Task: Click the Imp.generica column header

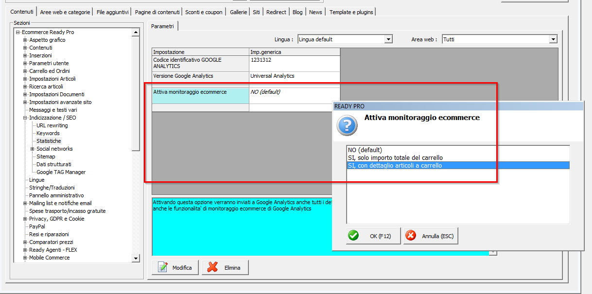Action: (x=295, y=52)
